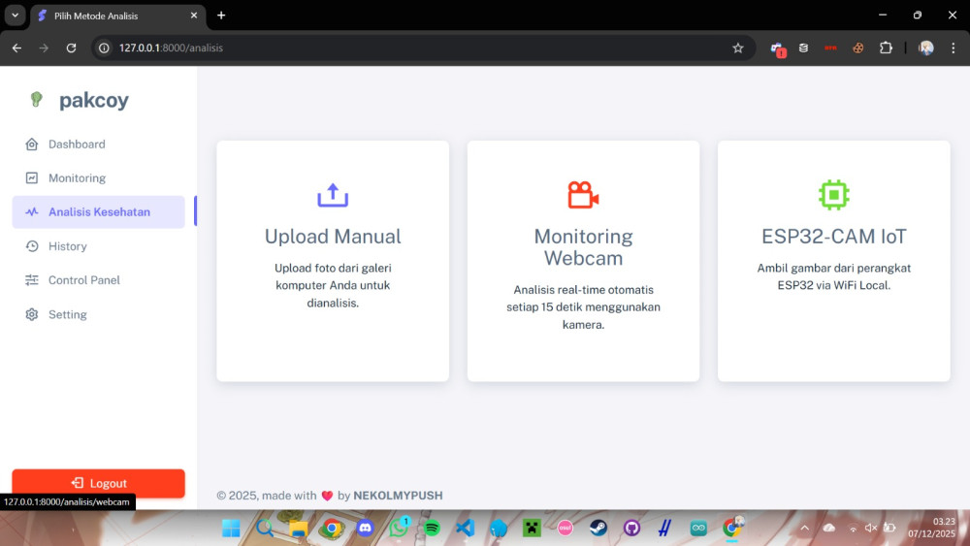Open Chrome's three-dot menu
Viewport: 970px width, 546px height.
click(x=953, y=48)
